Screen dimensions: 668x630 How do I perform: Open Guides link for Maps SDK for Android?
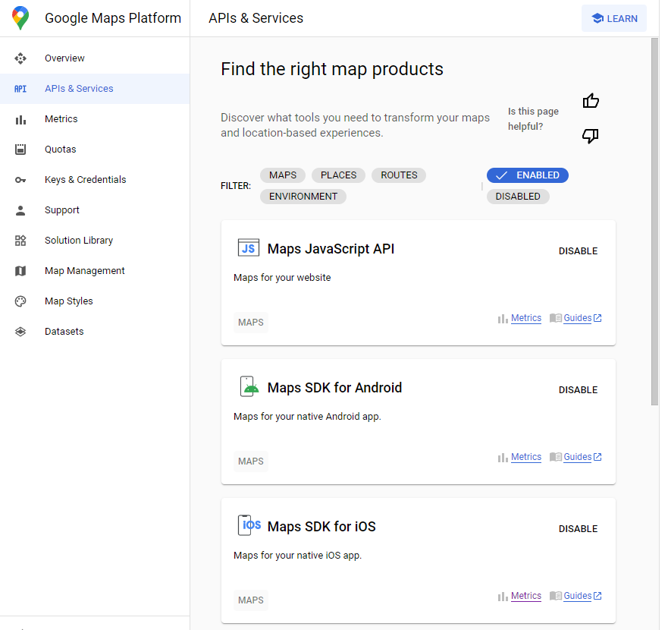[577, 457]
